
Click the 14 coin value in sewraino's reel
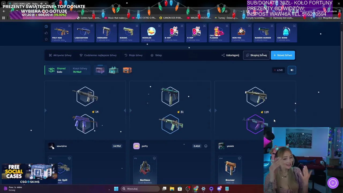coord(95,112)
